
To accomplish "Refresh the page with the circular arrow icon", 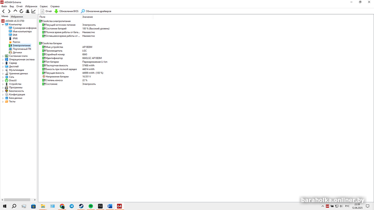I will [x=22, y=11].
